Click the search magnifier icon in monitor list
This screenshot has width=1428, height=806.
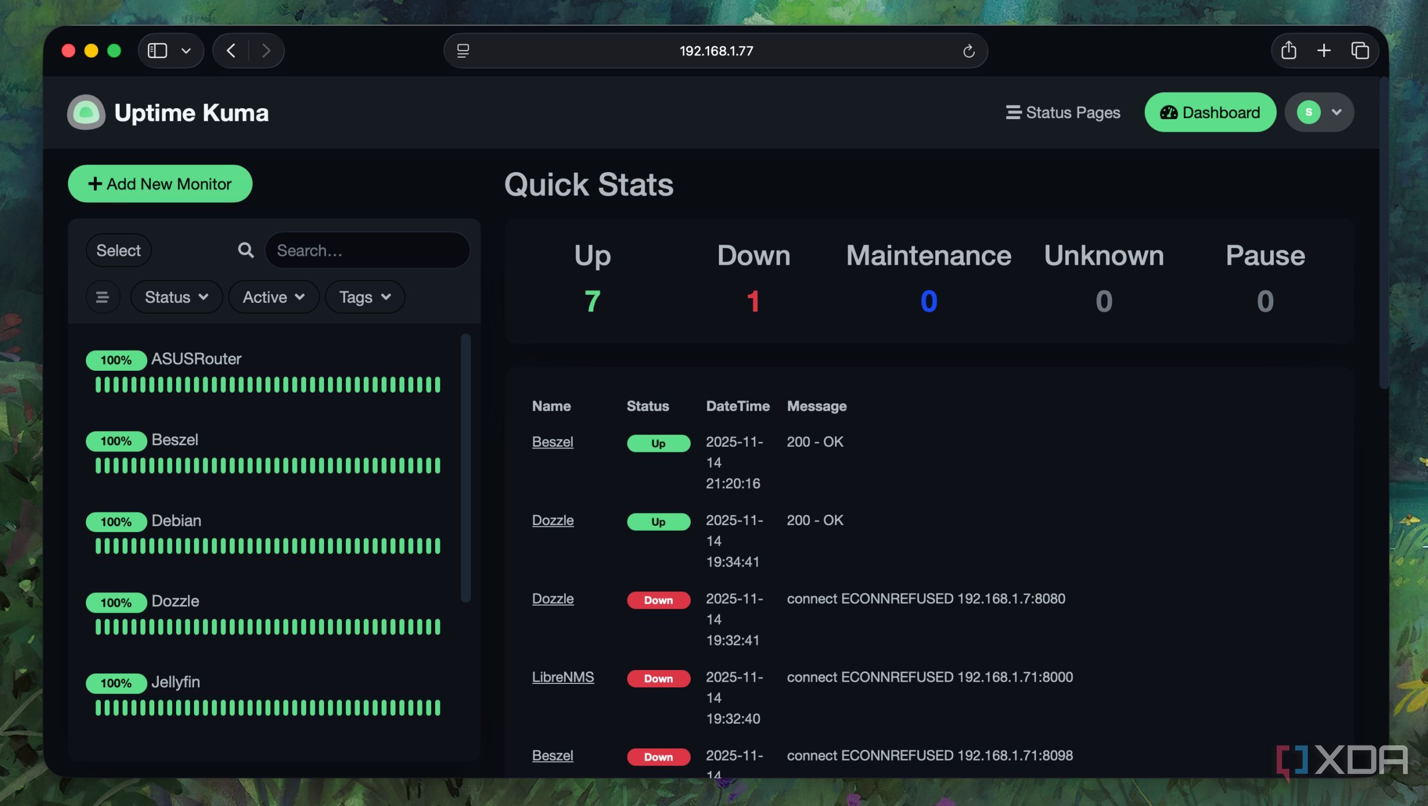click(x=246, y=250)
